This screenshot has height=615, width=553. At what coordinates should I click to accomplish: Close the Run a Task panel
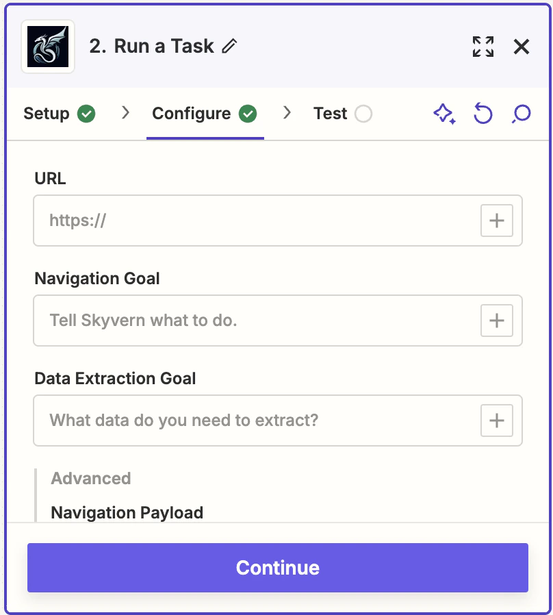tap(522, 47)
